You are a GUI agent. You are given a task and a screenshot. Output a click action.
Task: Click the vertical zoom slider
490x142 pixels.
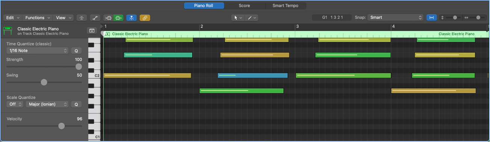(x=454, y=18)
